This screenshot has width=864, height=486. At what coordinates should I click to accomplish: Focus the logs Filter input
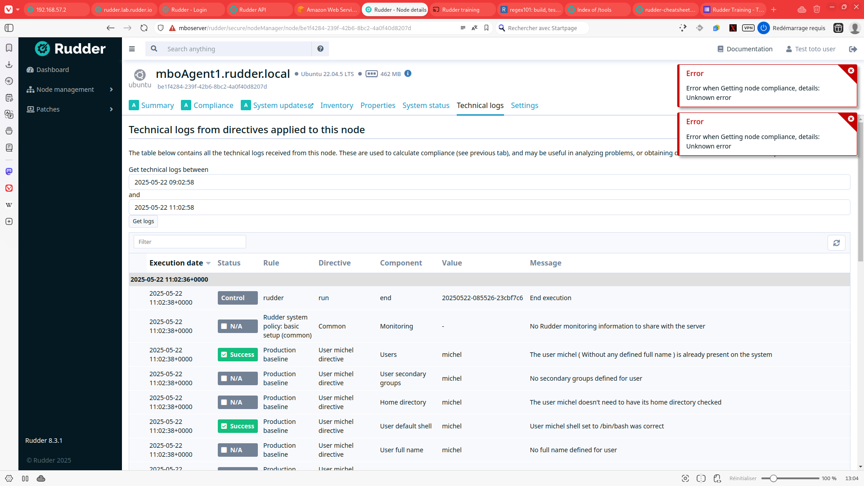point(189,242)
